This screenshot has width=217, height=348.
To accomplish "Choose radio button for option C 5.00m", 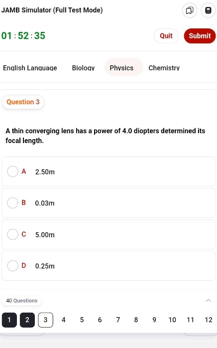I will pos(12,234).
